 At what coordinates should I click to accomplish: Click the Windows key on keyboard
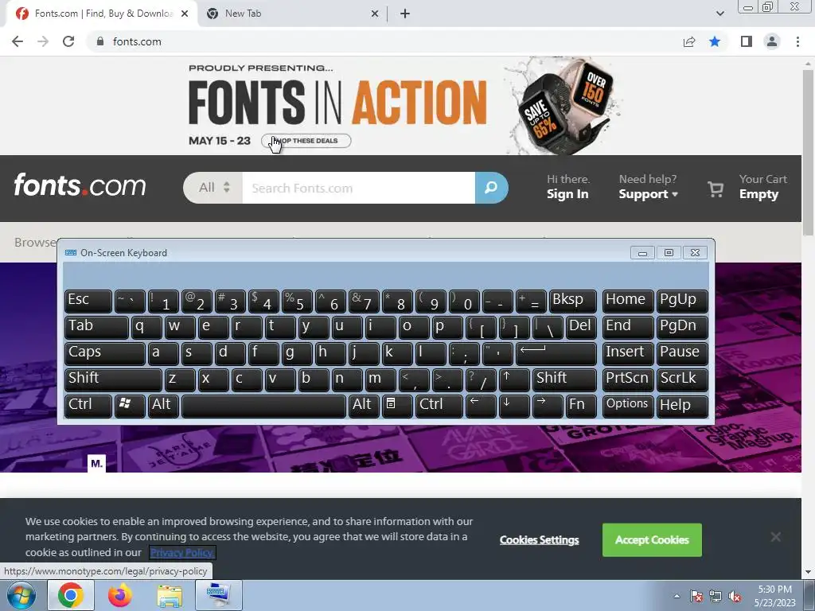tap(130, 407)
